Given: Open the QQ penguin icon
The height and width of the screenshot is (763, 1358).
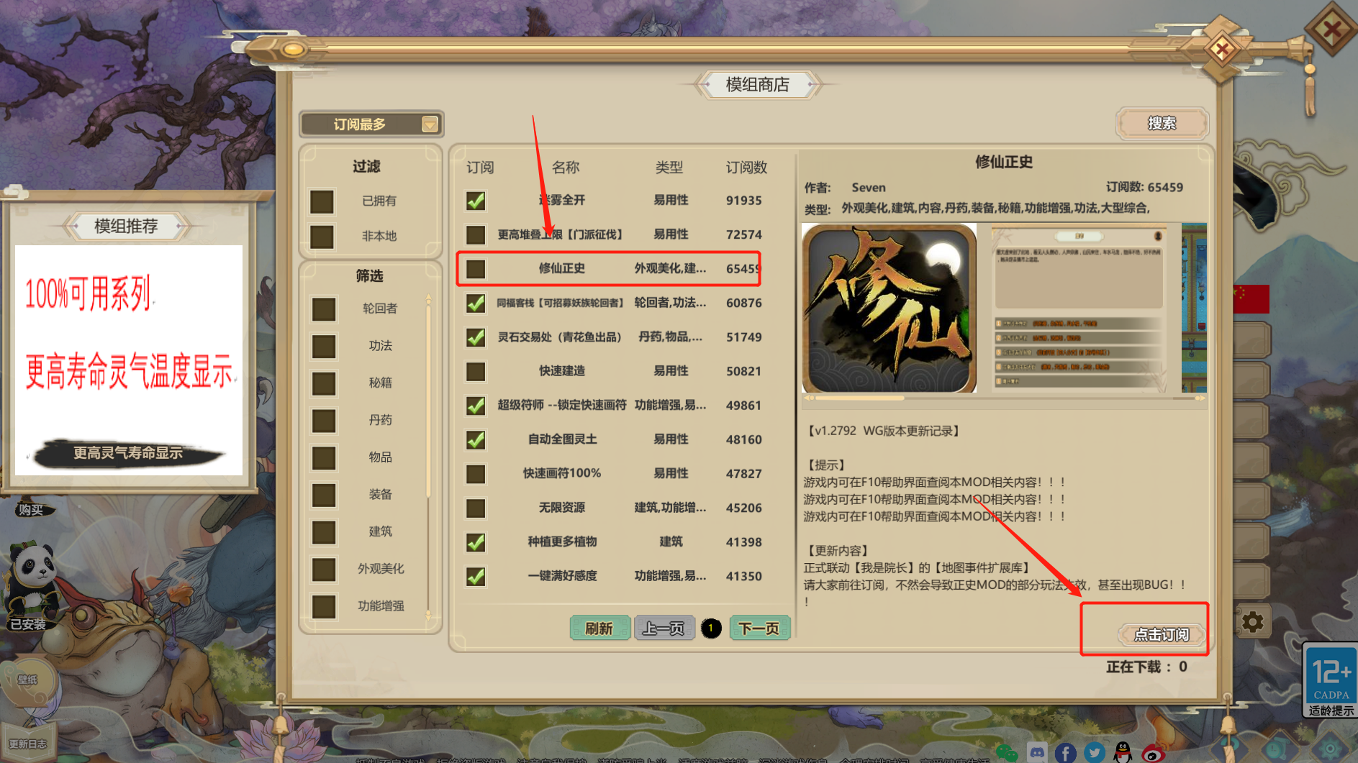Looking at the screenshot, I should pyautogui.click(x=1123, y=753).
